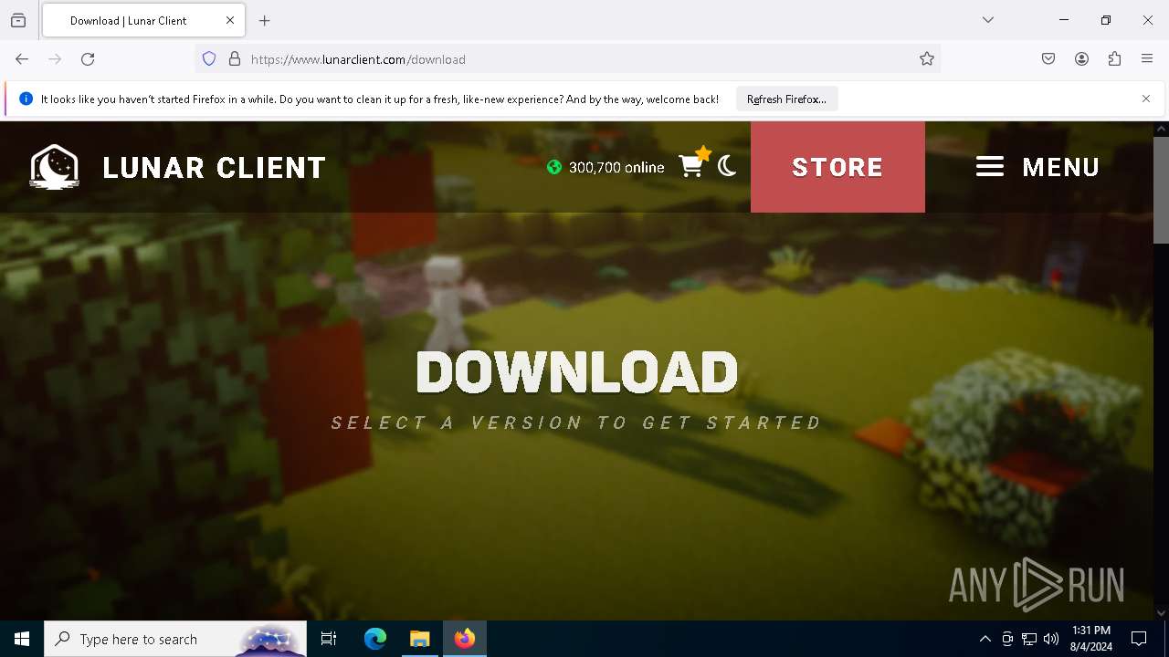Open Firefox account icon
1169x657 pixels.
[x=1081, y=59]
